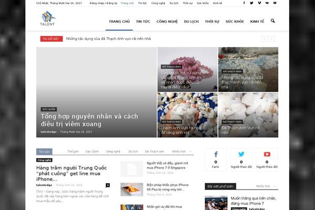Open DU LỊCH in main menu
The width and height of the screenshot is (315, 210).
191,22
